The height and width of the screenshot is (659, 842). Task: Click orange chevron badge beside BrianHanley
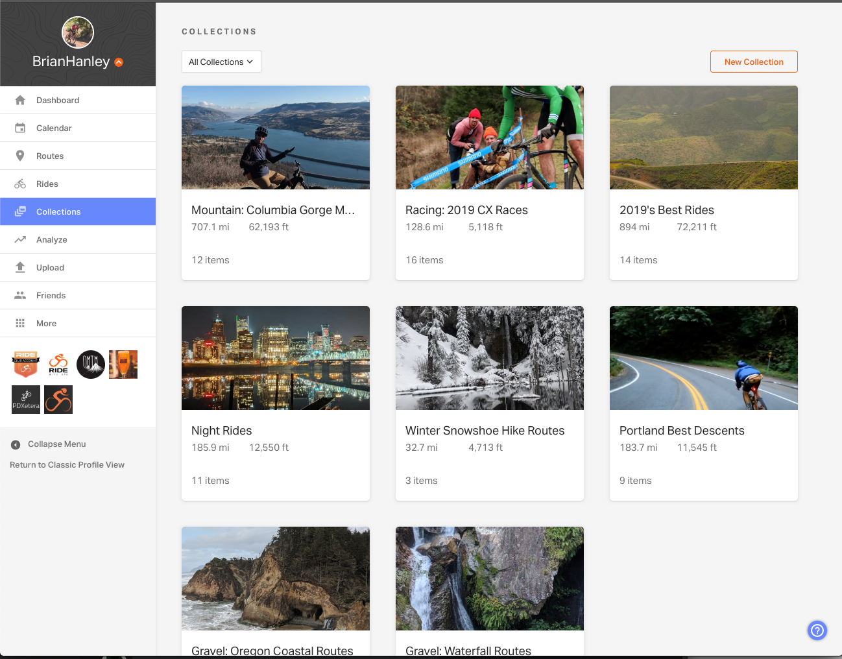pyautogui.click(x=119, y=62)
